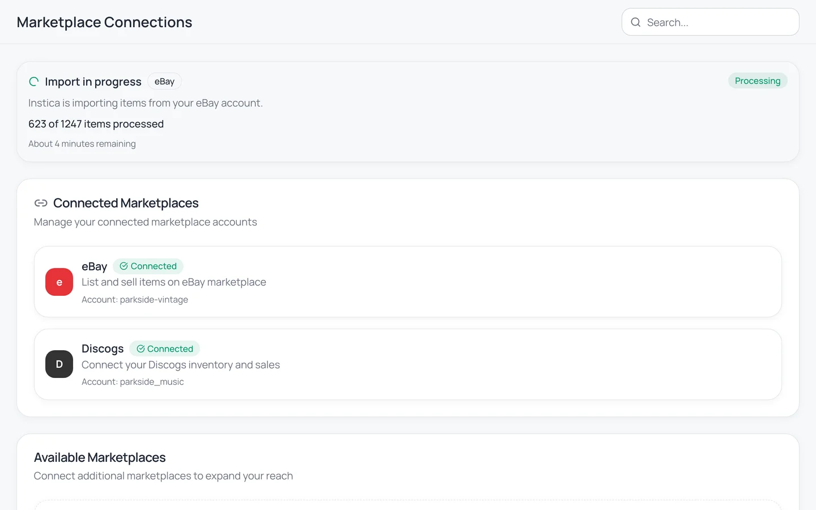Click the dark Discogs logo icon
Viewport: 816px width, 510px height.
59,364
